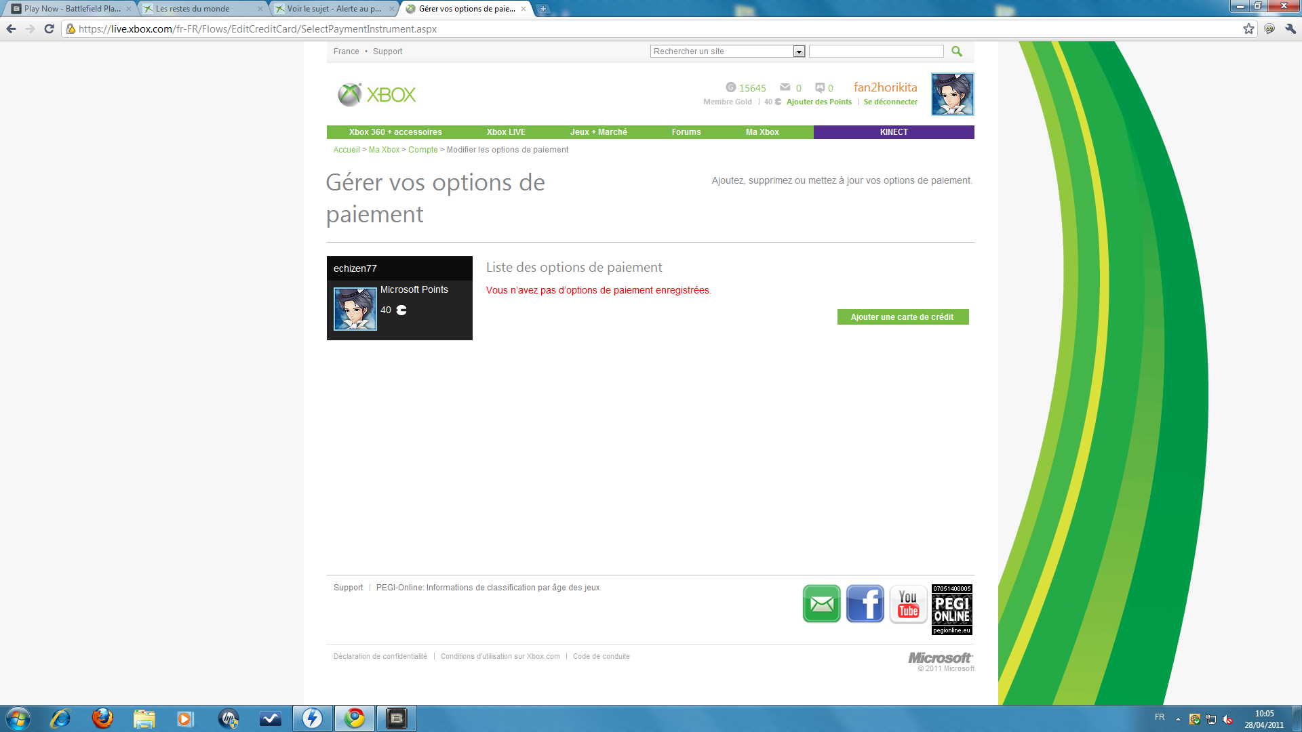Image resolution: width=1302 pixels, height=732 pixels.
Task: Click Ajouter une carte de crédit
Action: tap(903, 317)
